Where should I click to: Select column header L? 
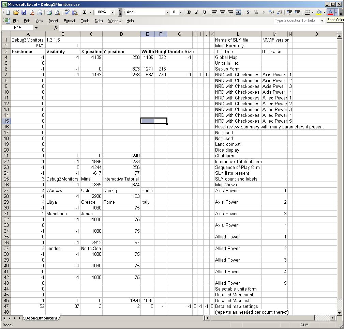[x=238, y=34]
